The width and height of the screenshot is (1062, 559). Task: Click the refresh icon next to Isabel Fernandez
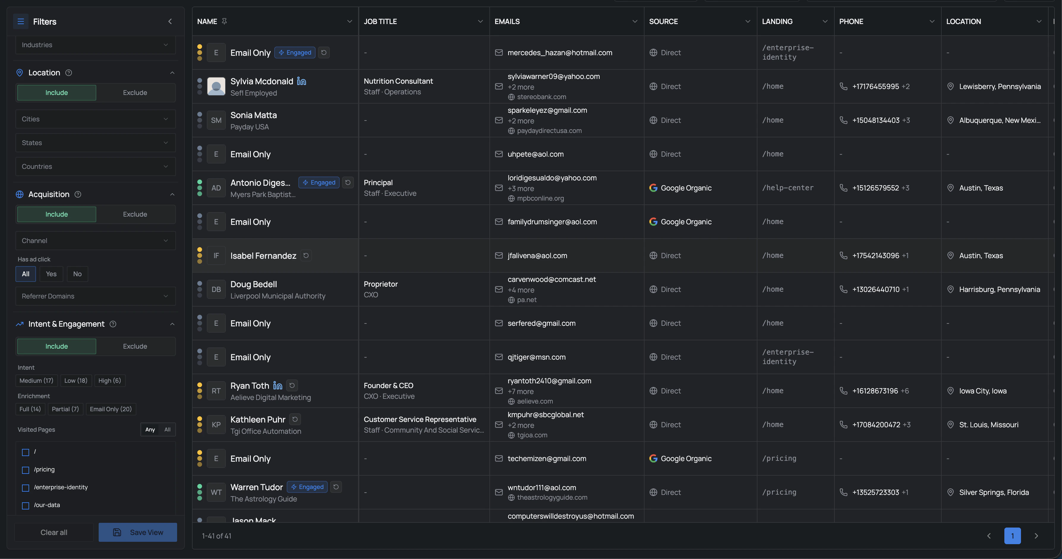(x=305, y=255)
